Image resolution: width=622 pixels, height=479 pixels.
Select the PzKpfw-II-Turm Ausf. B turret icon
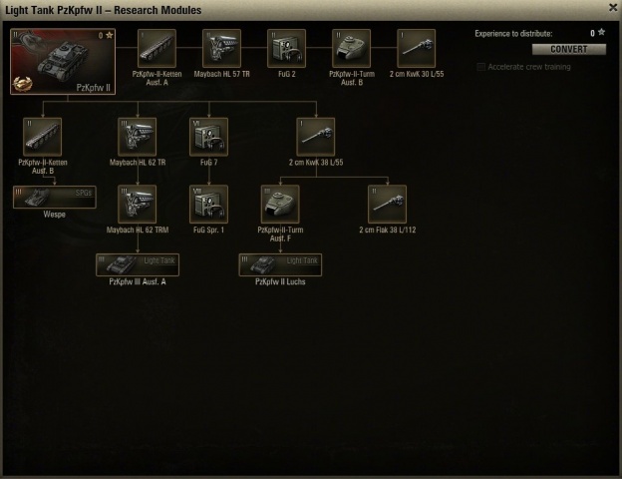(352, 48)
